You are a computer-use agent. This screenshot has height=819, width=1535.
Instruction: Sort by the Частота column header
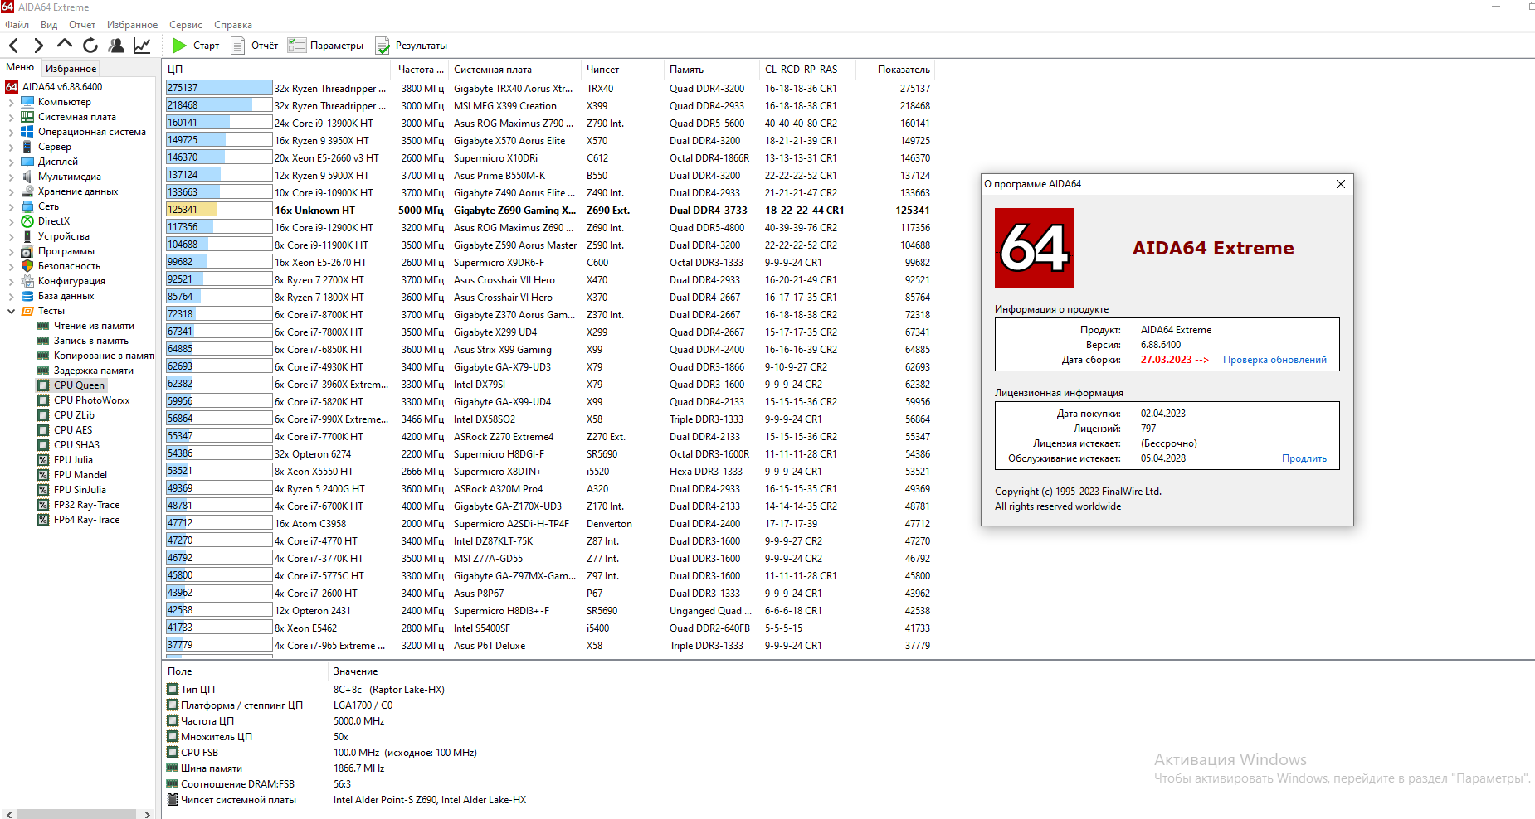point(421,70)
